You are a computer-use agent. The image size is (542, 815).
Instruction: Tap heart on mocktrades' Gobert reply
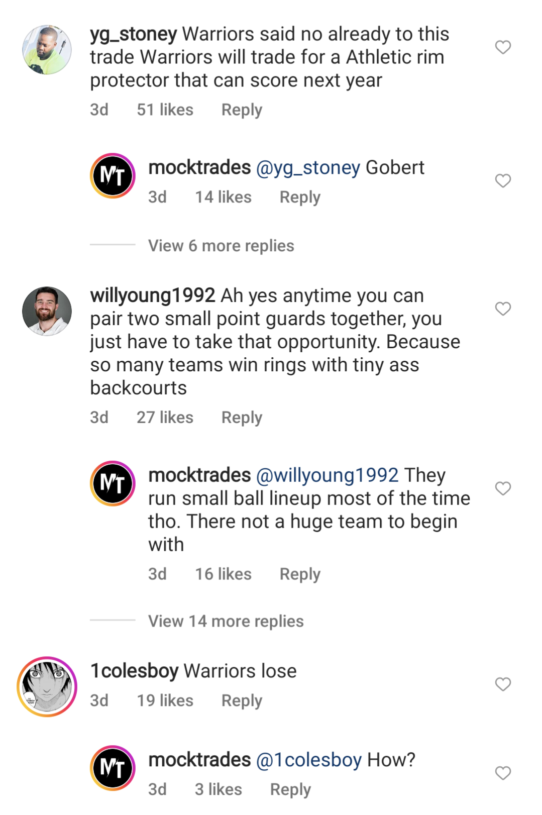(503, 180)
